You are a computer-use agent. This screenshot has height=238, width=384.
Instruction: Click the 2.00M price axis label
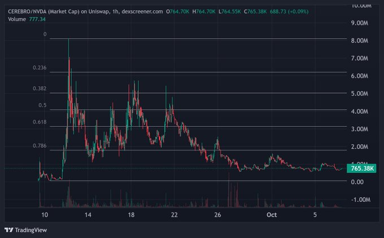point(360,147)
